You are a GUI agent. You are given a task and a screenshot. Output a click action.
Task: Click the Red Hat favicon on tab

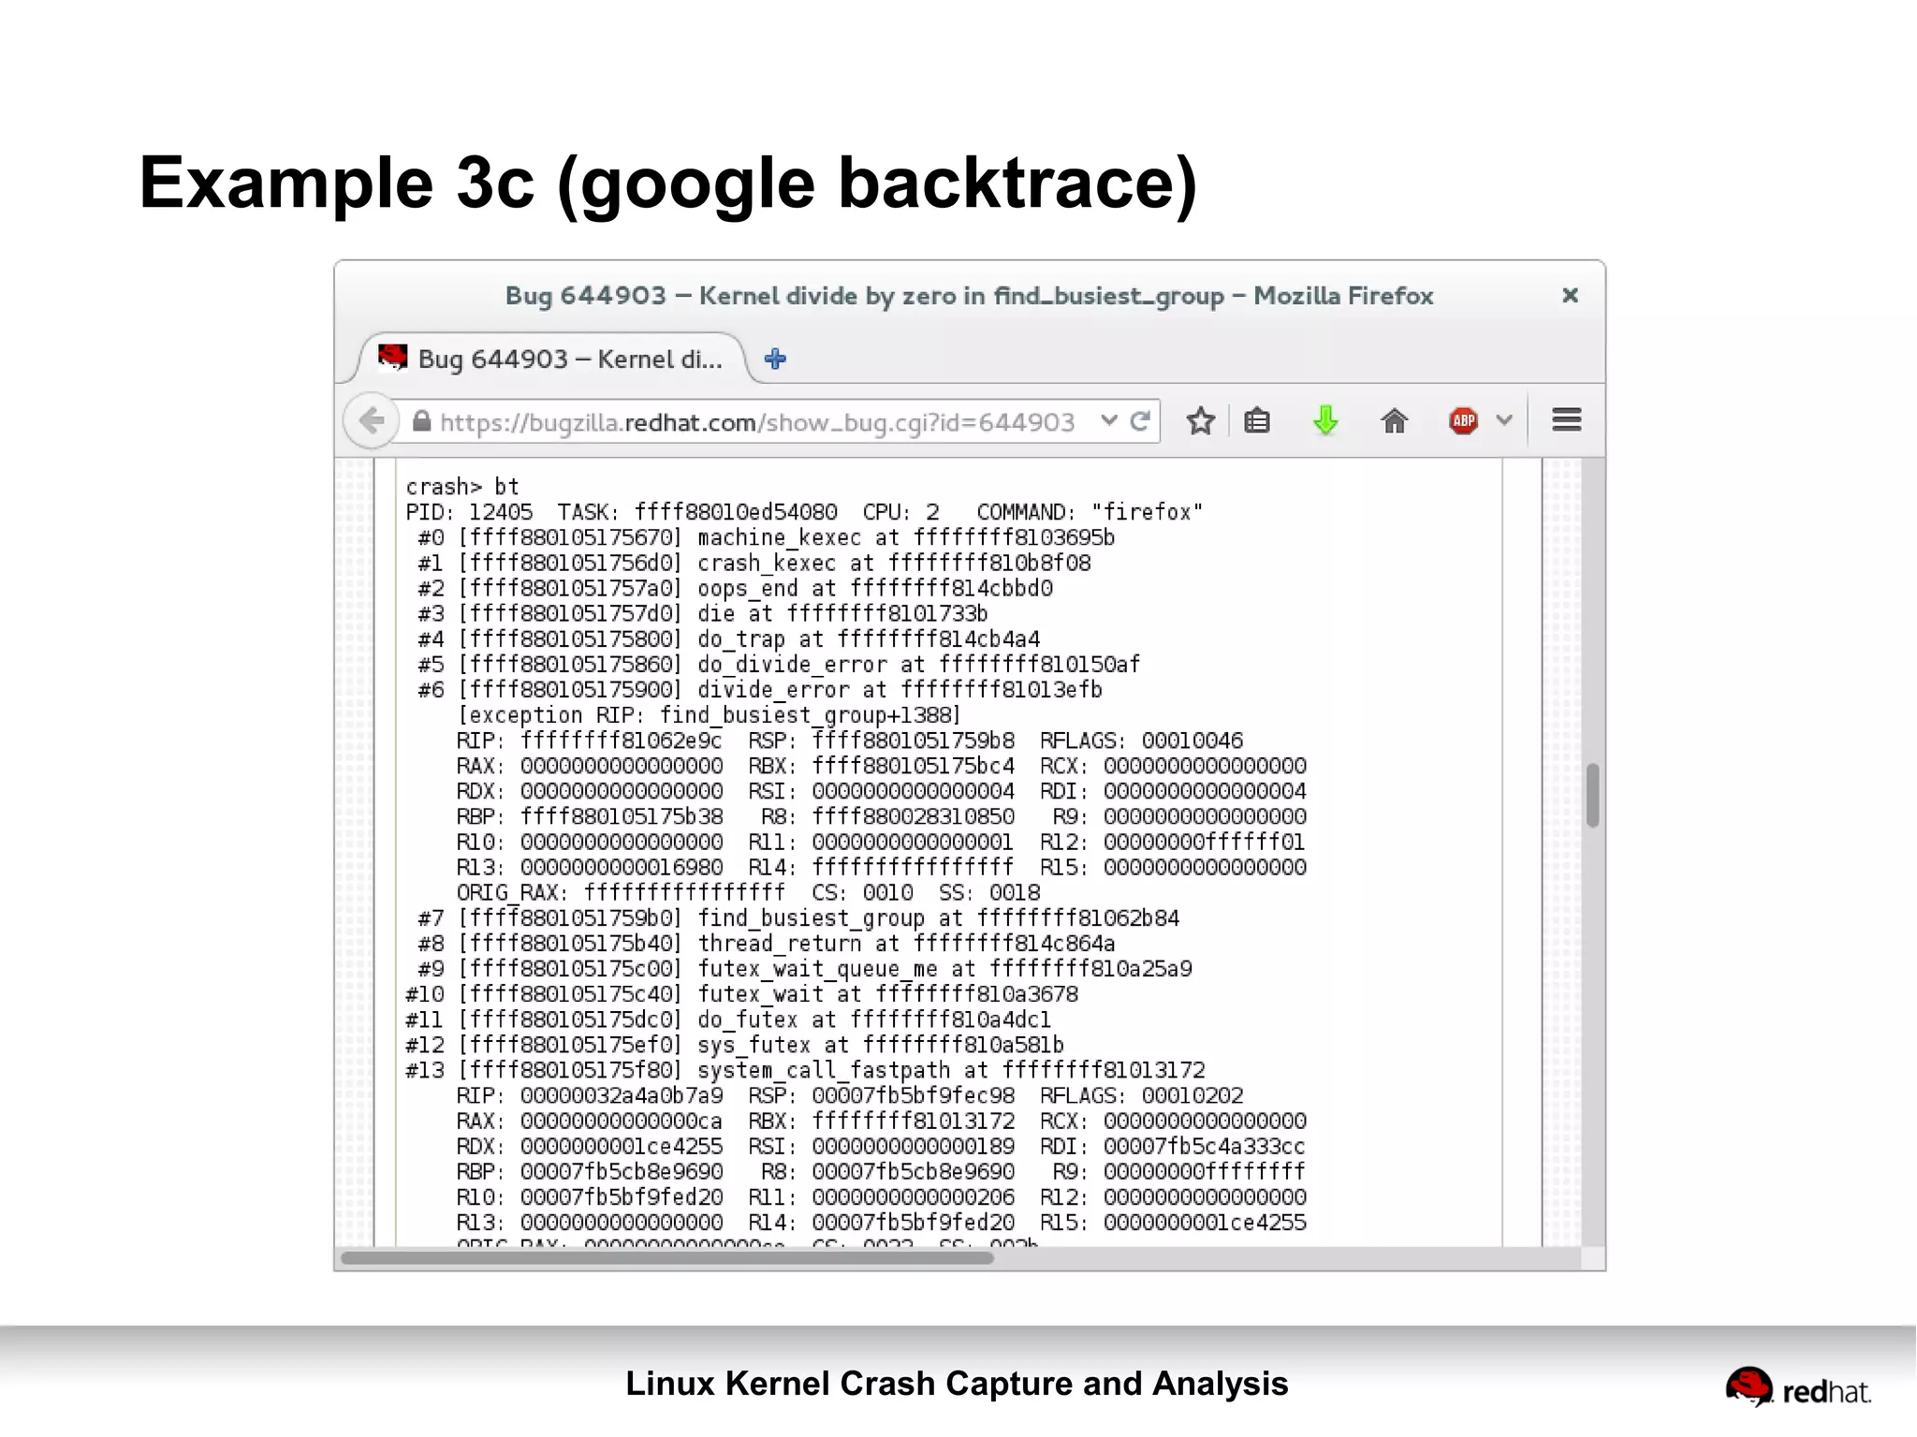tap(393, 358)
